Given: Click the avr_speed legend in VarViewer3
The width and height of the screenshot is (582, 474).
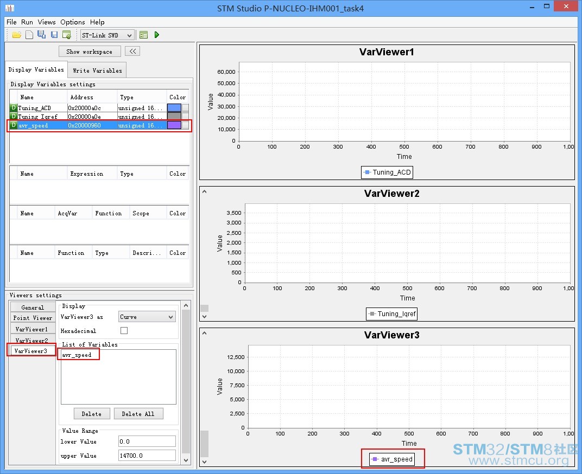Looking at the screenshot, I should (393, 459).
